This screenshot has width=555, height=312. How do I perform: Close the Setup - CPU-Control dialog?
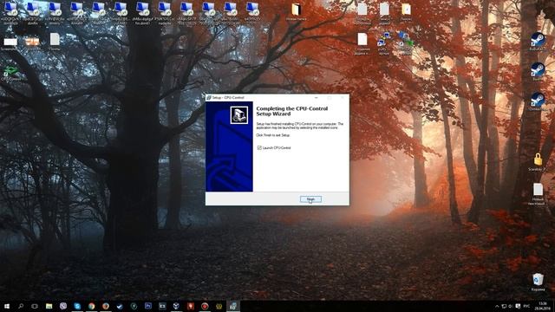point(343,98)
